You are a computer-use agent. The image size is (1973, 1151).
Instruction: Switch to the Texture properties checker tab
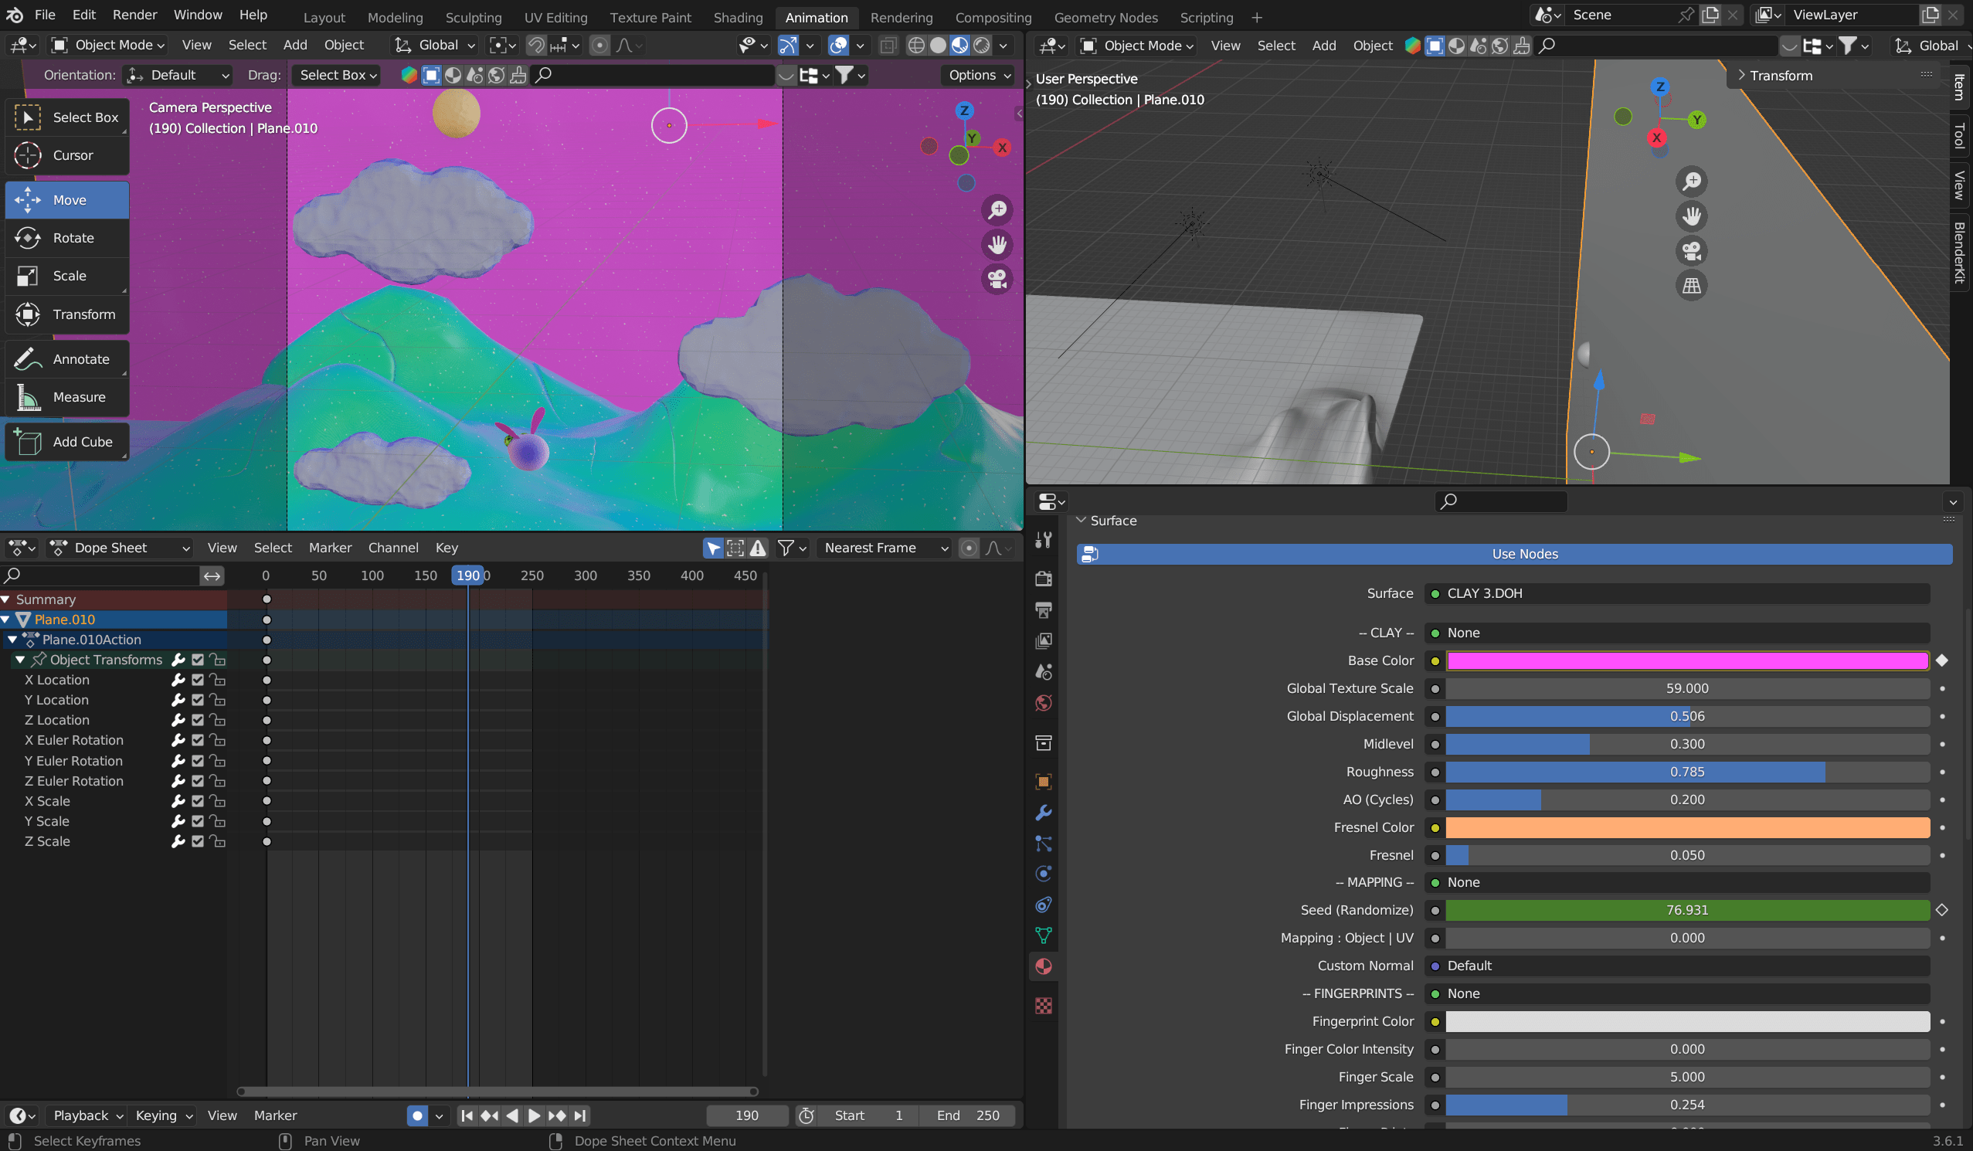point(1044,1007)
